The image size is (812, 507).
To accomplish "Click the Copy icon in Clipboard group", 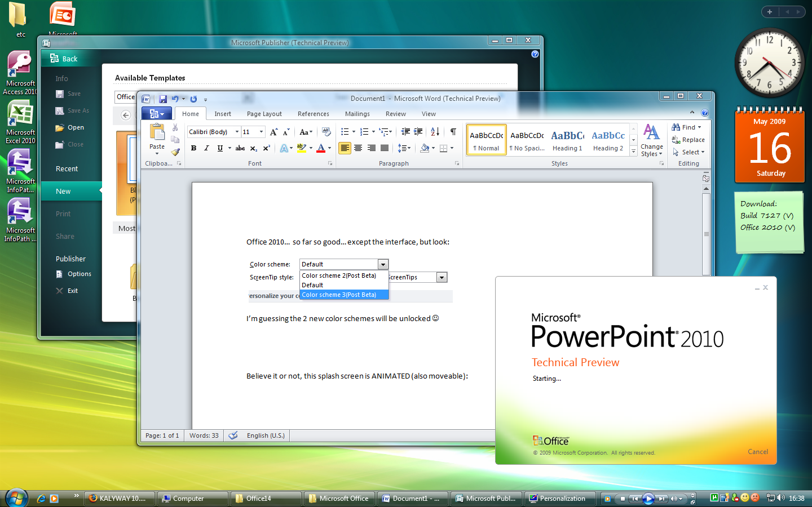I will pos(175,140).
